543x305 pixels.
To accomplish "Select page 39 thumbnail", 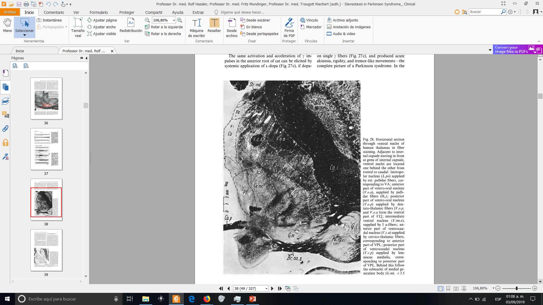I will pyautogui.click(x=46, y=250).
